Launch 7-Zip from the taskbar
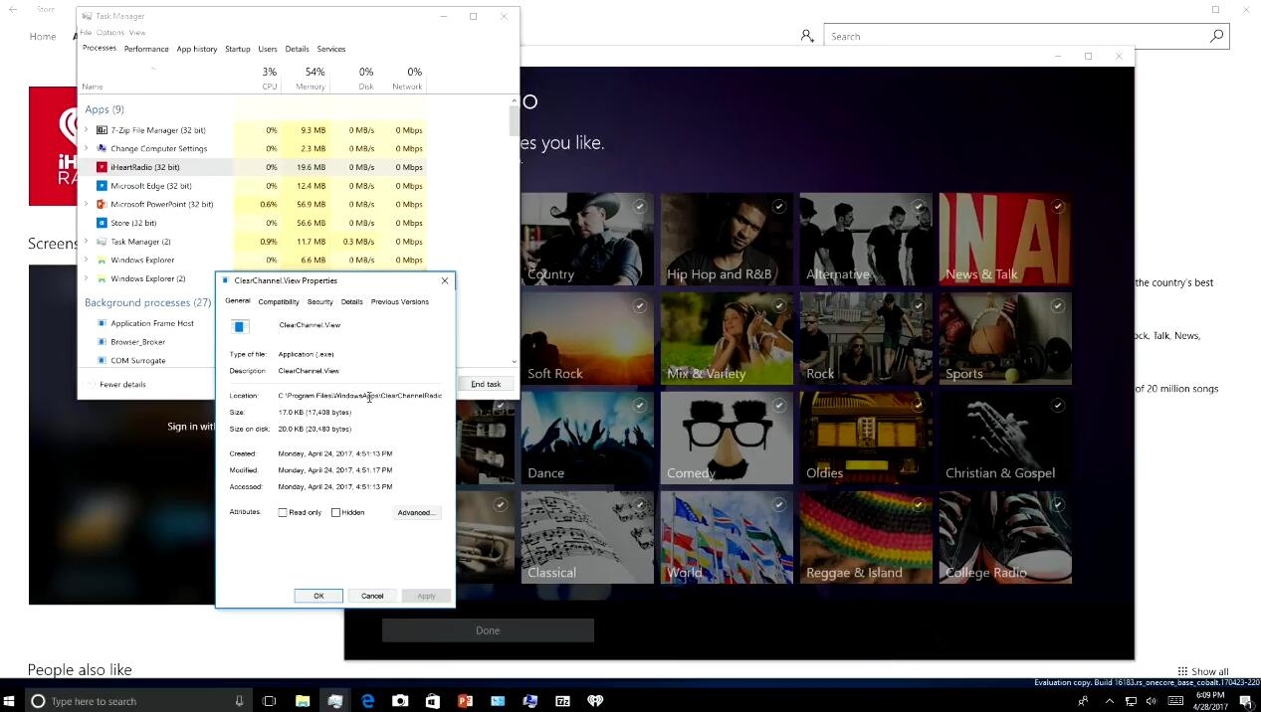Viewport: 1261px width, 712px height. coord(562,701)
